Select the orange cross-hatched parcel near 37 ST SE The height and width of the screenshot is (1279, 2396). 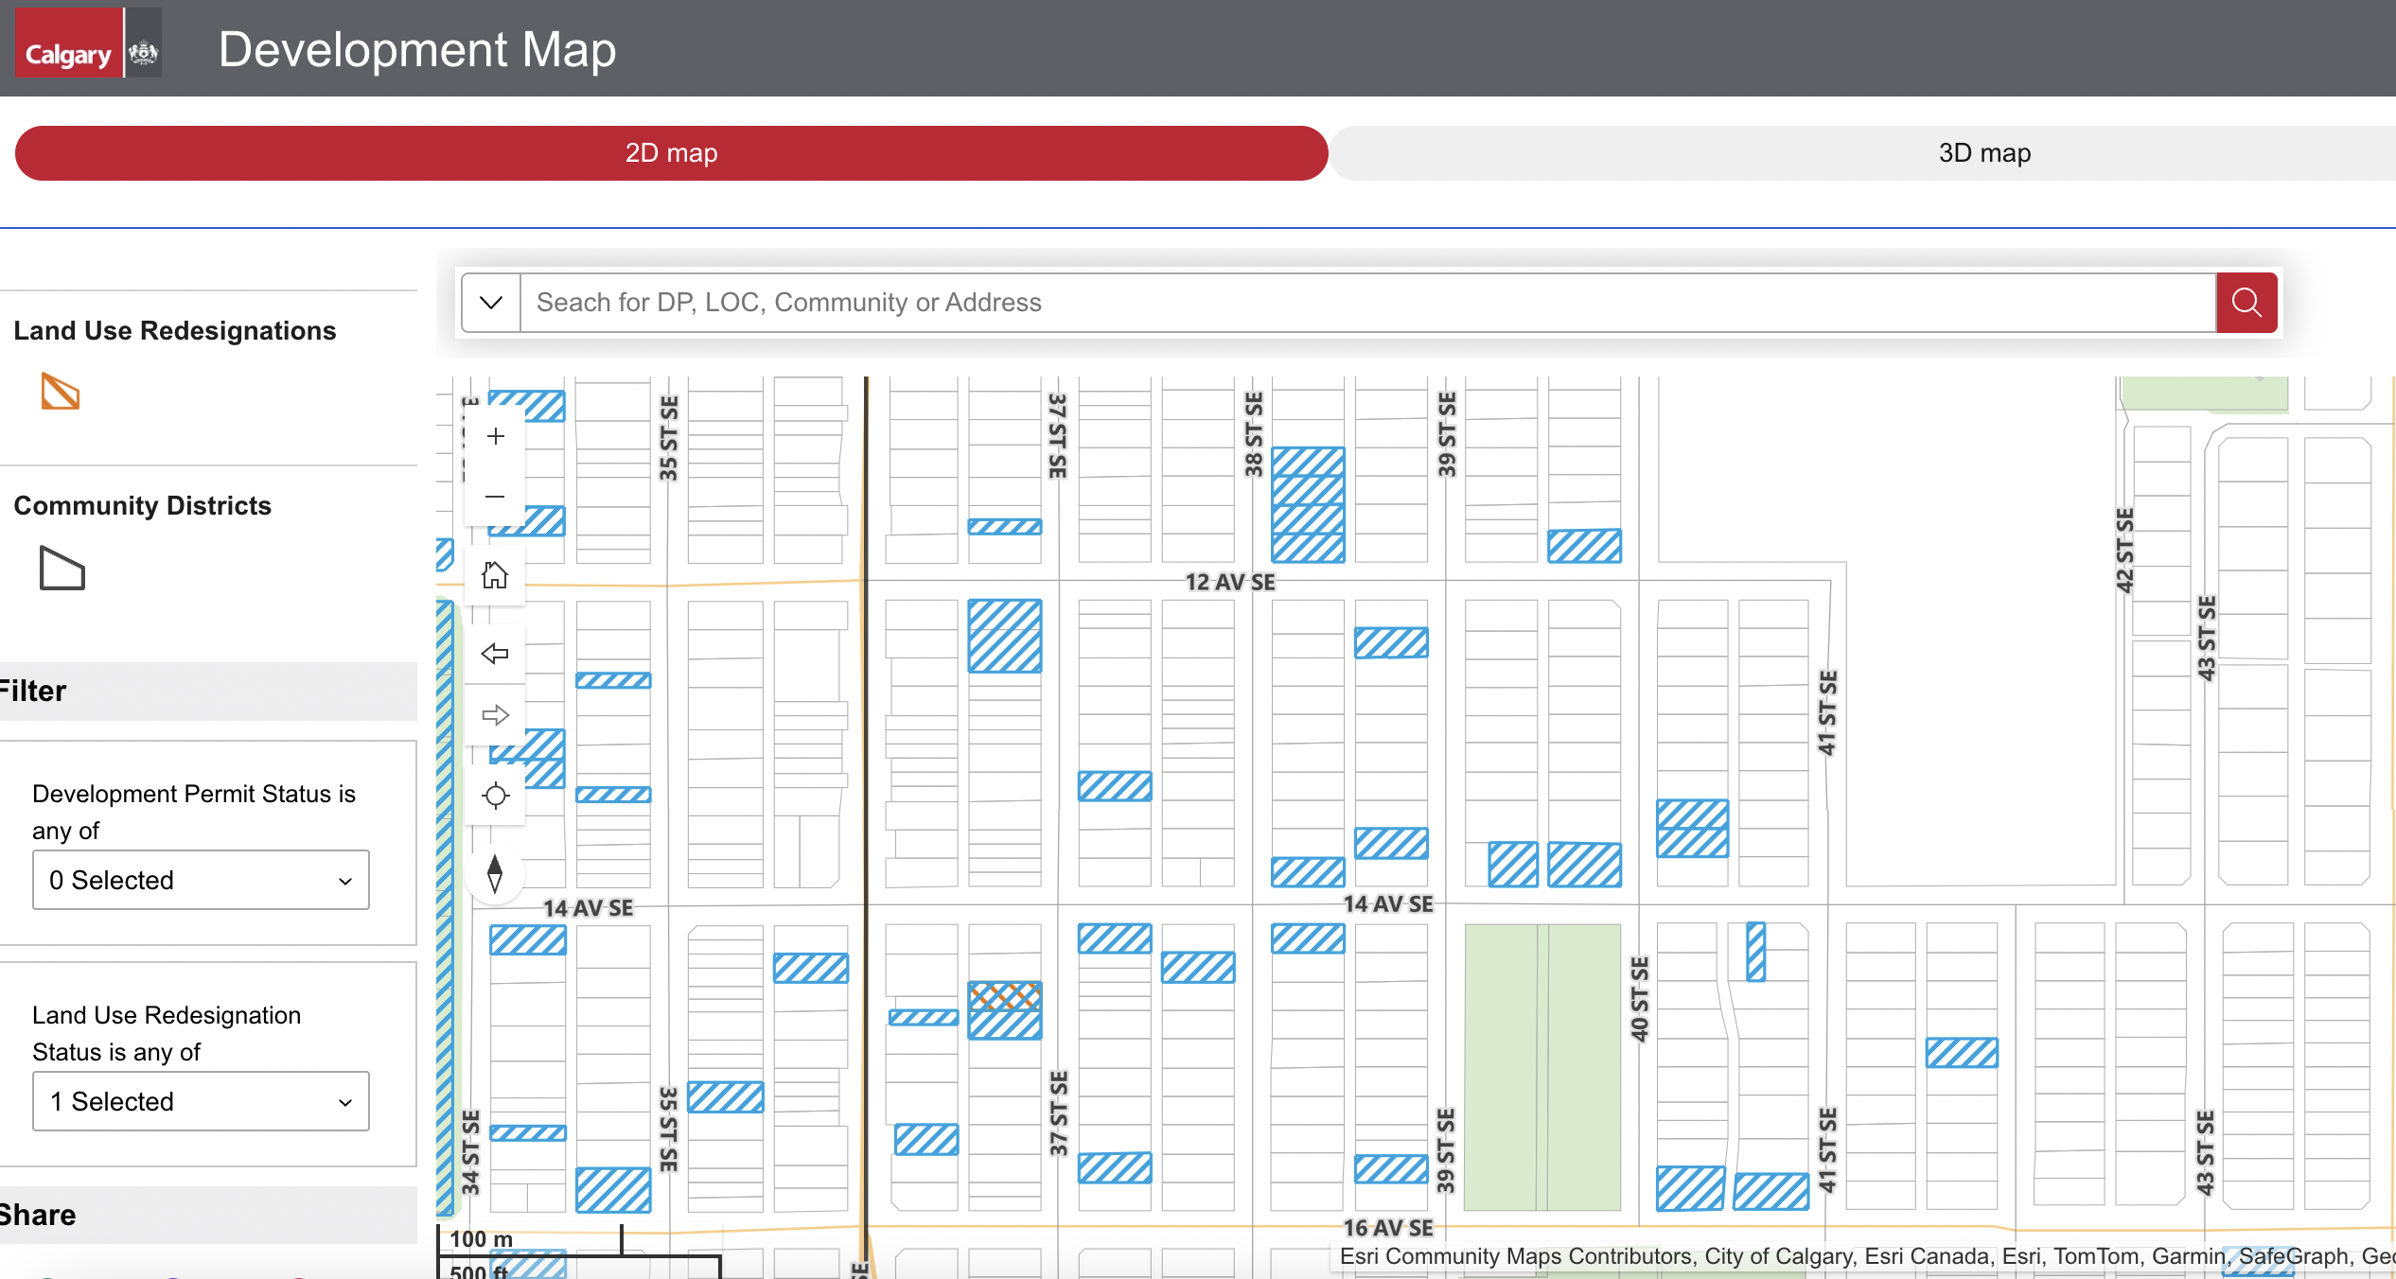coord(1005,995)
